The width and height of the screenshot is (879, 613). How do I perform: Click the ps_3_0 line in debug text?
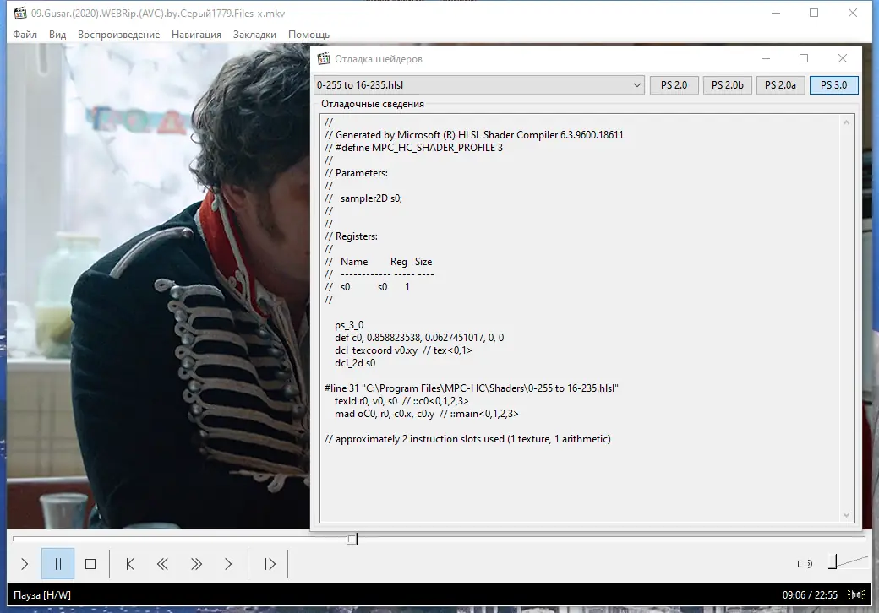(349, 325)
